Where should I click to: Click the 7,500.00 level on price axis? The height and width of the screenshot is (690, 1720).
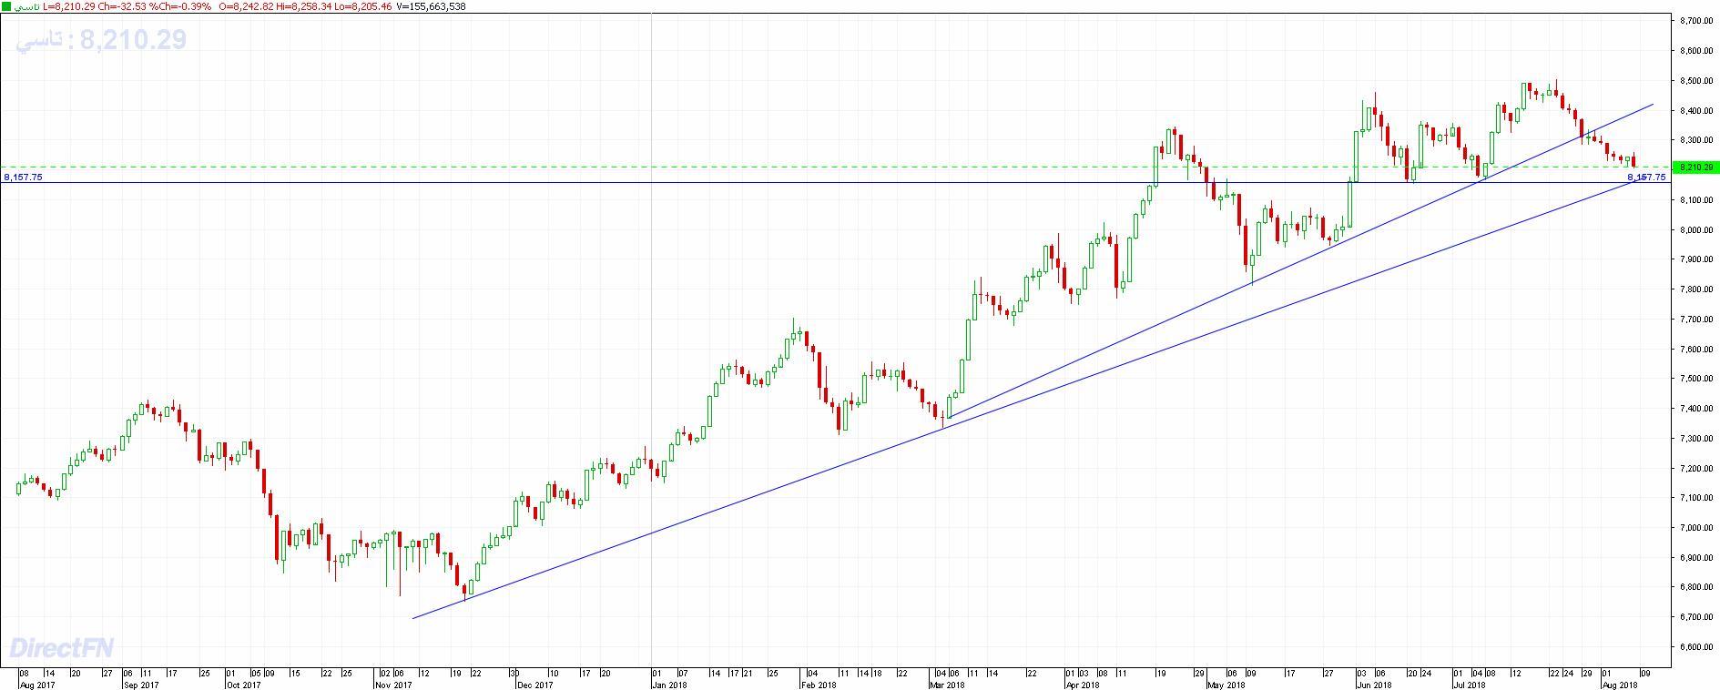pos(1695,379)
